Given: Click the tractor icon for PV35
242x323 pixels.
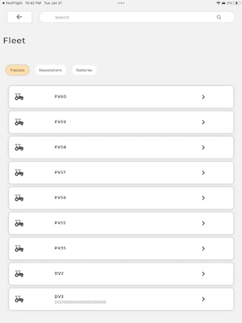Looking at the screenshot, I should (19, 248).
